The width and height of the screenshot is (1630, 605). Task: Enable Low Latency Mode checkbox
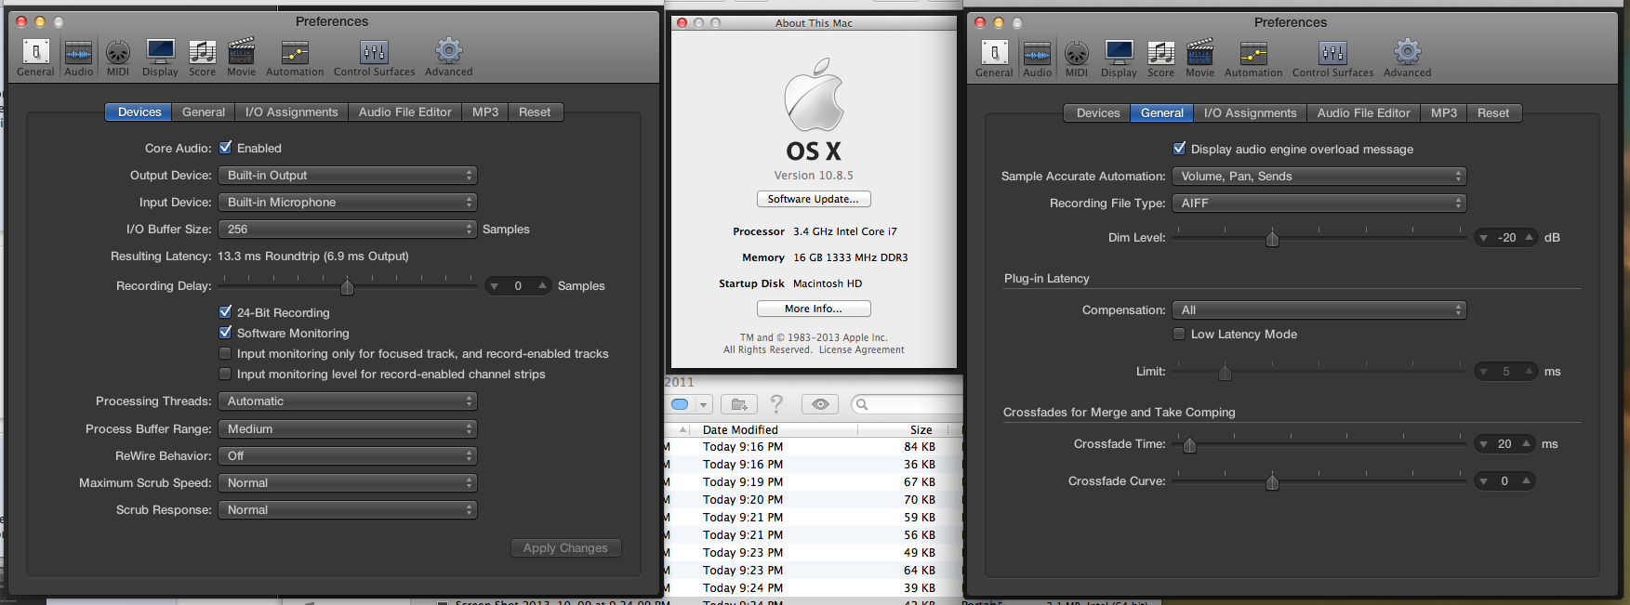pyautogui.click(x=1179, y=334)
